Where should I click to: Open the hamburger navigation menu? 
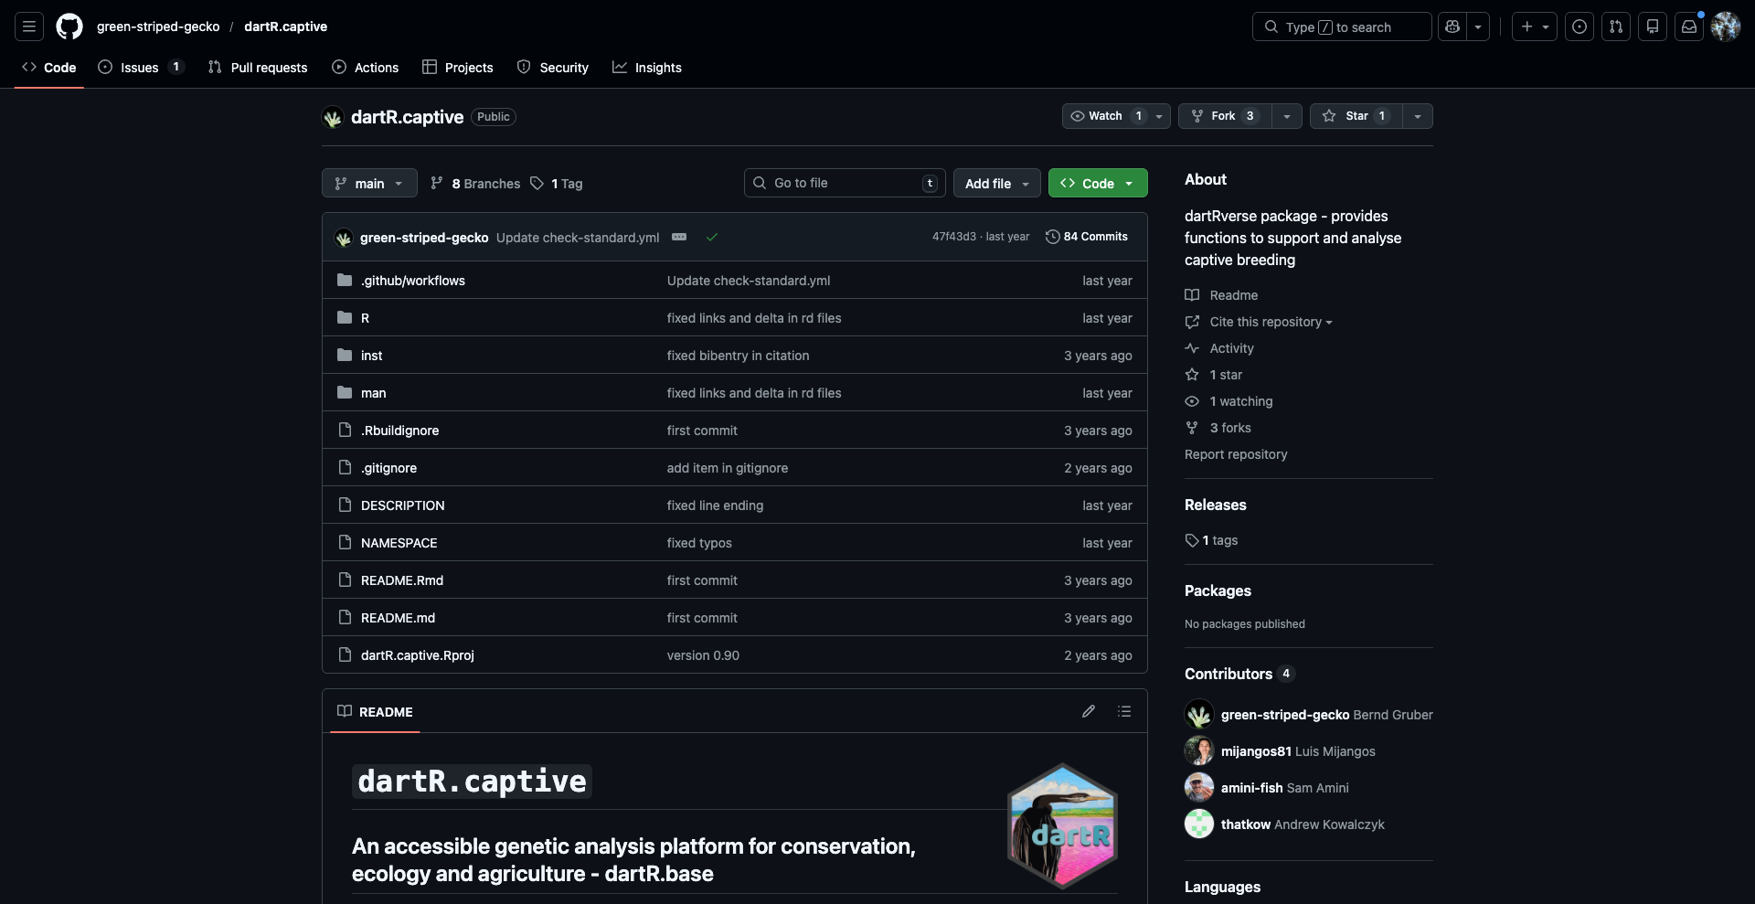pyautogui.click(x=29, y=27)
